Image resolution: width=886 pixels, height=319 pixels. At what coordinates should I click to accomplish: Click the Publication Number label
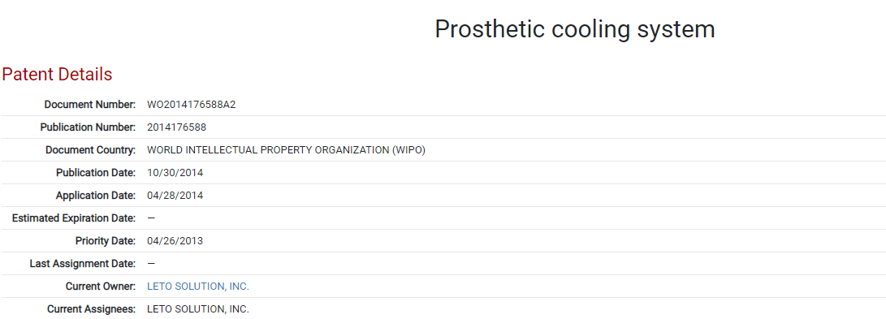pos(89,127)
